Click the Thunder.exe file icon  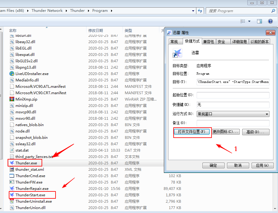[12, 163]
